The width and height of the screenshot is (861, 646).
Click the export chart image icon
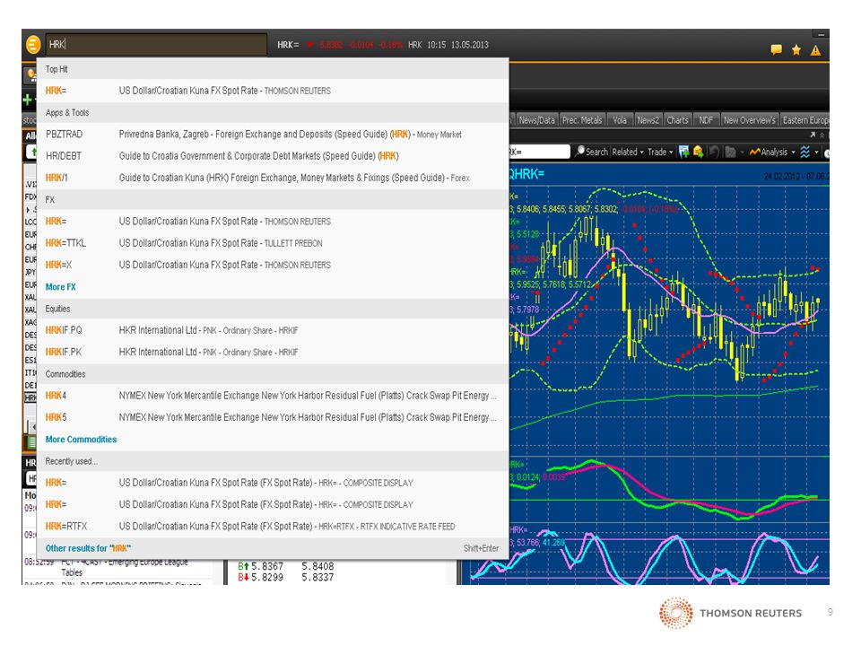pyautogui.click(x=683, y=152)
